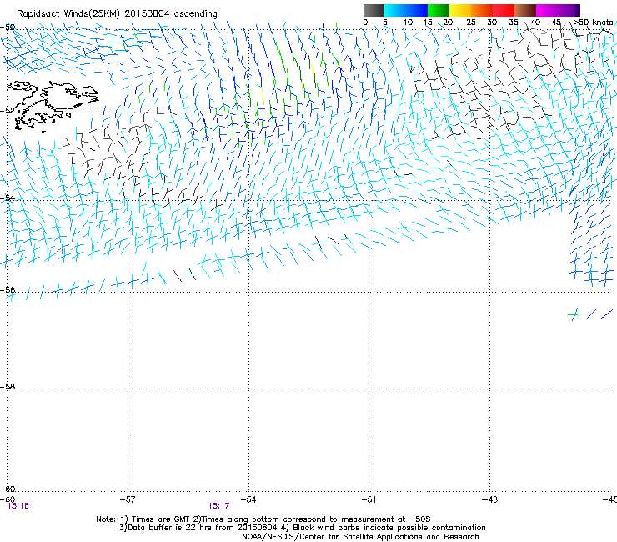
Task: Click the yellow-orange 20-25 knots color band
Action: coord(460,10)
